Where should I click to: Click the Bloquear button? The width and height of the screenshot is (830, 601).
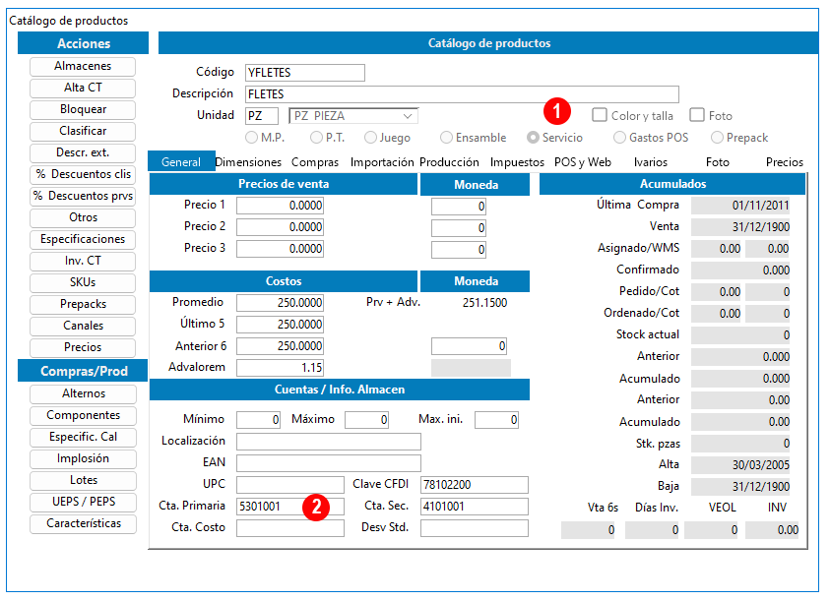[83, 109]
